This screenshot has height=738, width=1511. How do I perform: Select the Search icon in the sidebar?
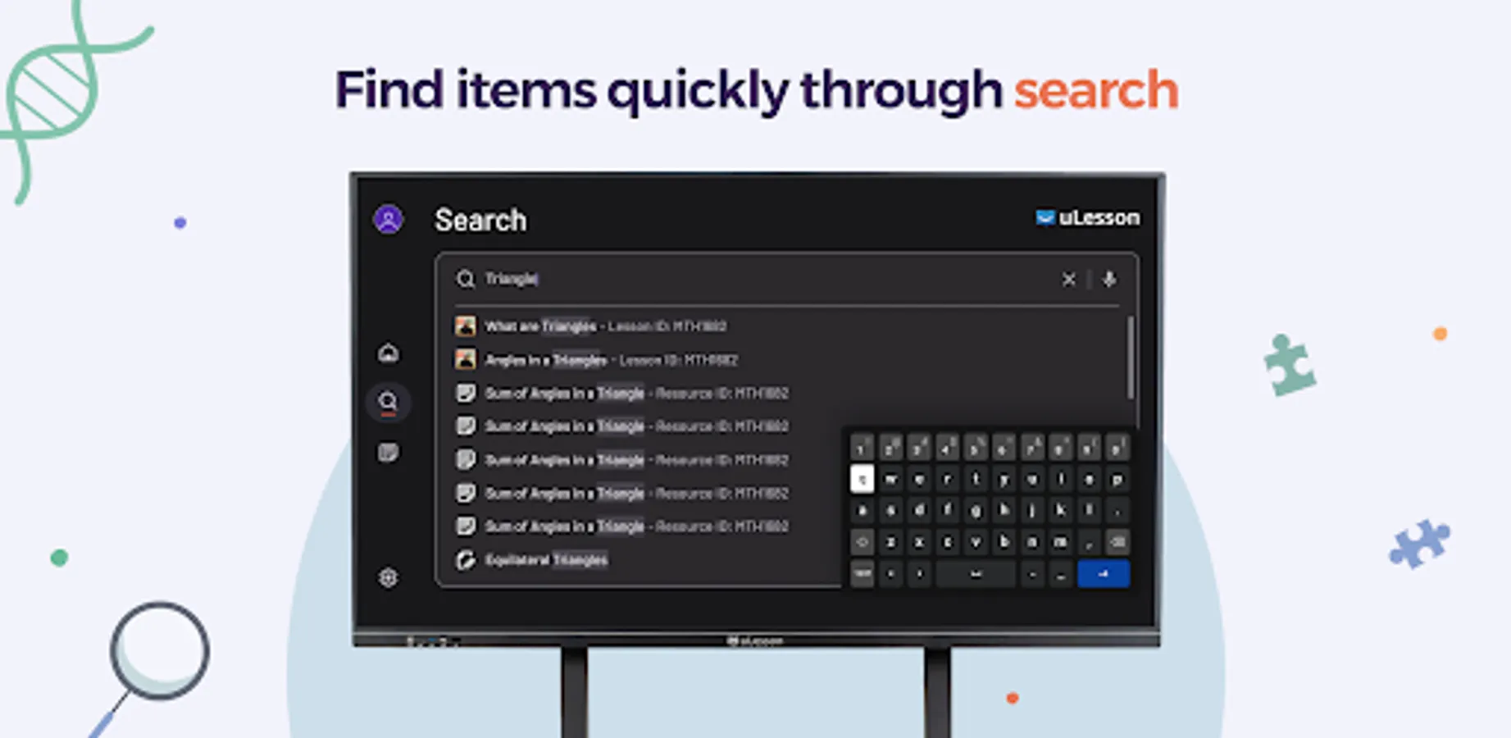(x=389, y=401)
